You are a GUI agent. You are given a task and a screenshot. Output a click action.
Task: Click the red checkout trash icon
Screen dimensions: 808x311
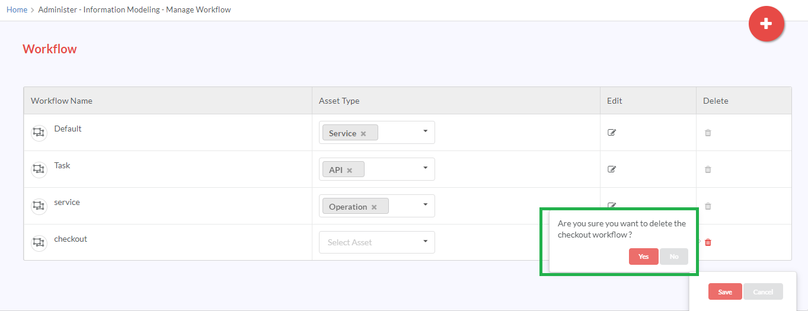[x=708, y=242]
